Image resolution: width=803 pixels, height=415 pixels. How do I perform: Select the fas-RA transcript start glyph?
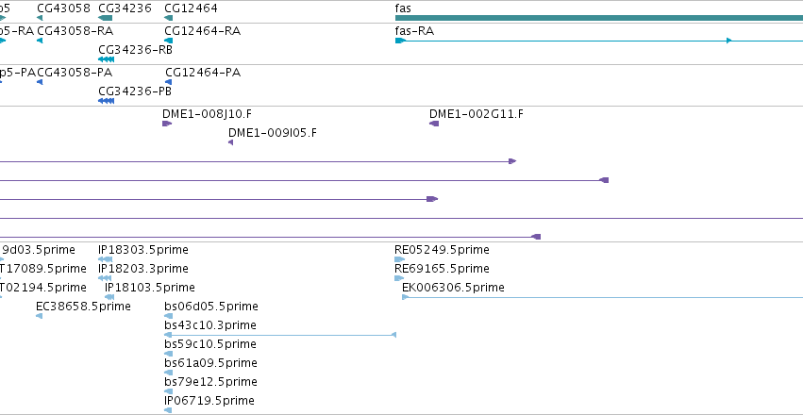[400, 41]
